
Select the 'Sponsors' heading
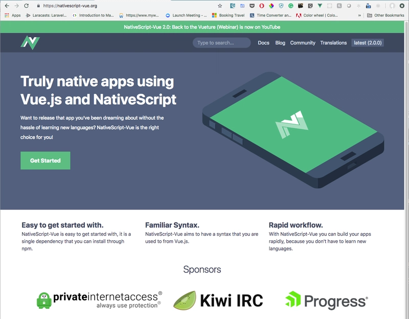coord(202,269)
